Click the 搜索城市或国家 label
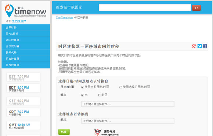 pos(69,7)
